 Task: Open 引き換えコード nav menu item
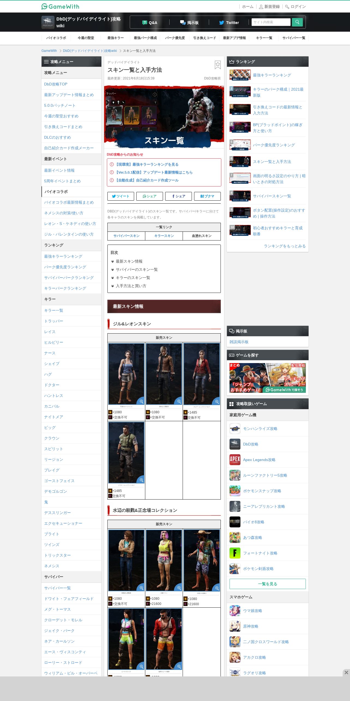(205, 38)
